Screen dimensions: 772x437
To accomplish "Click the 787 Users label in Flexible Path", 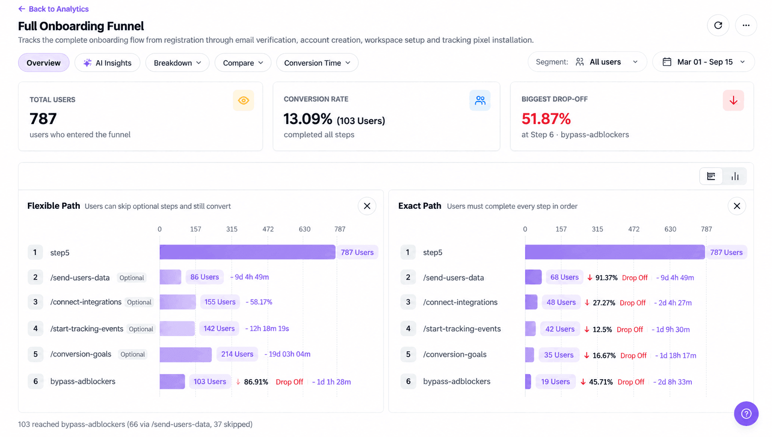I will (357, 252).
